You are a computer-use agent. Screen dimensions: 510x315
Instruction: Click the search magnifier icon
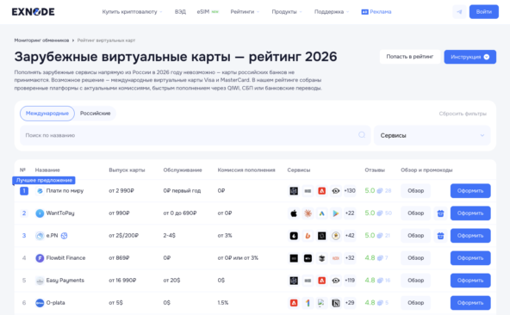click(362, 135)
